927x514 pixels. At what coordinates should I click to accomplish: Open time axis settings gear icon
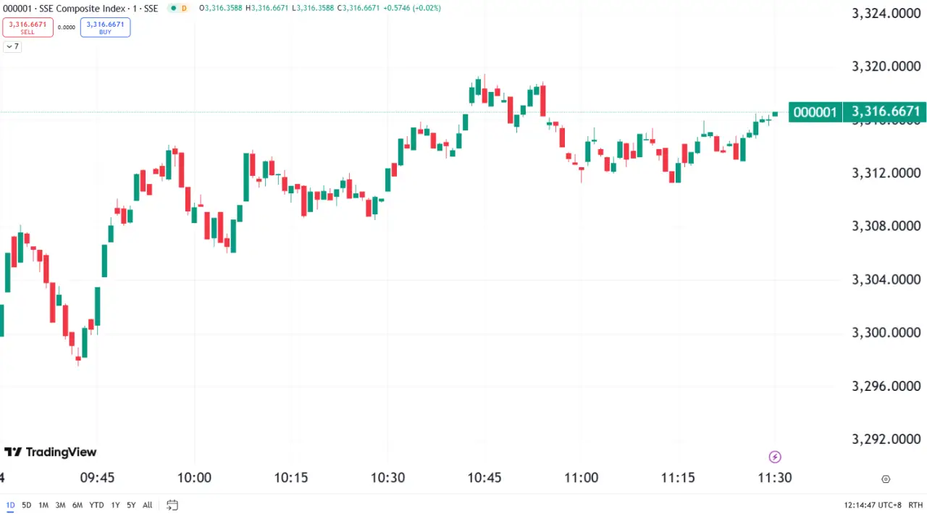[886, 479]
